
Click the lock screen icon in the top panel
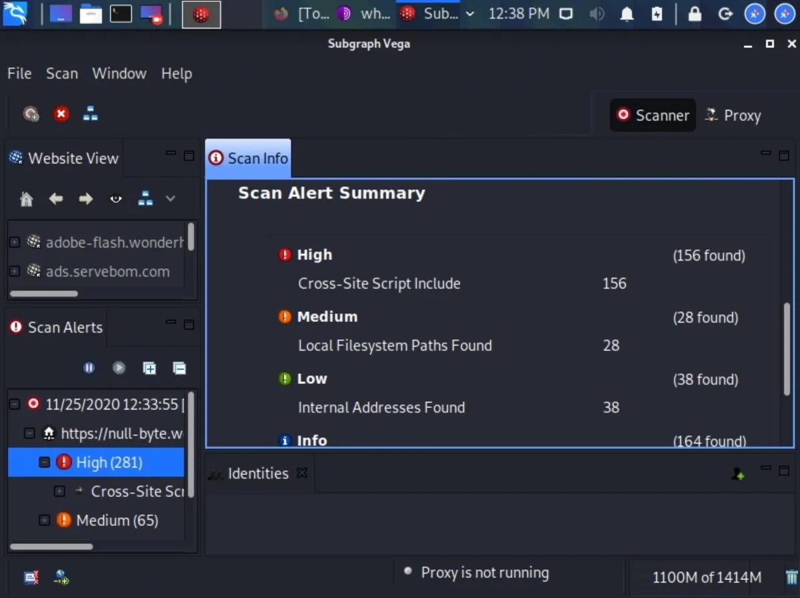click(695, 14)
